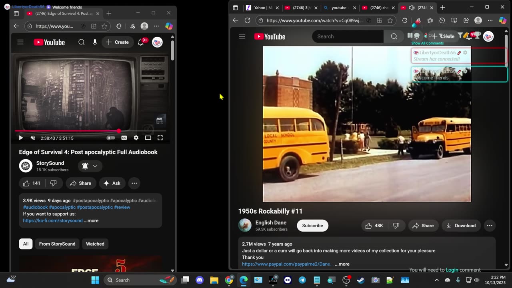Open the paypal.com/paypalme2 link

286,264
